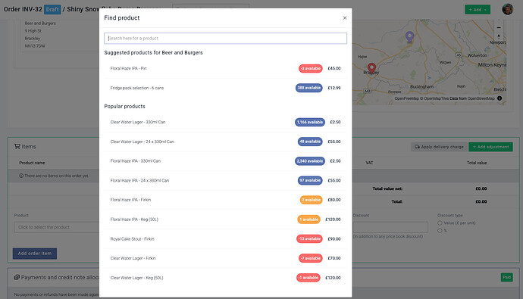The image size is (523, 299).
Task: Click Apply delivery charge button
Action: pyautogui.click(x=439, y=147)
